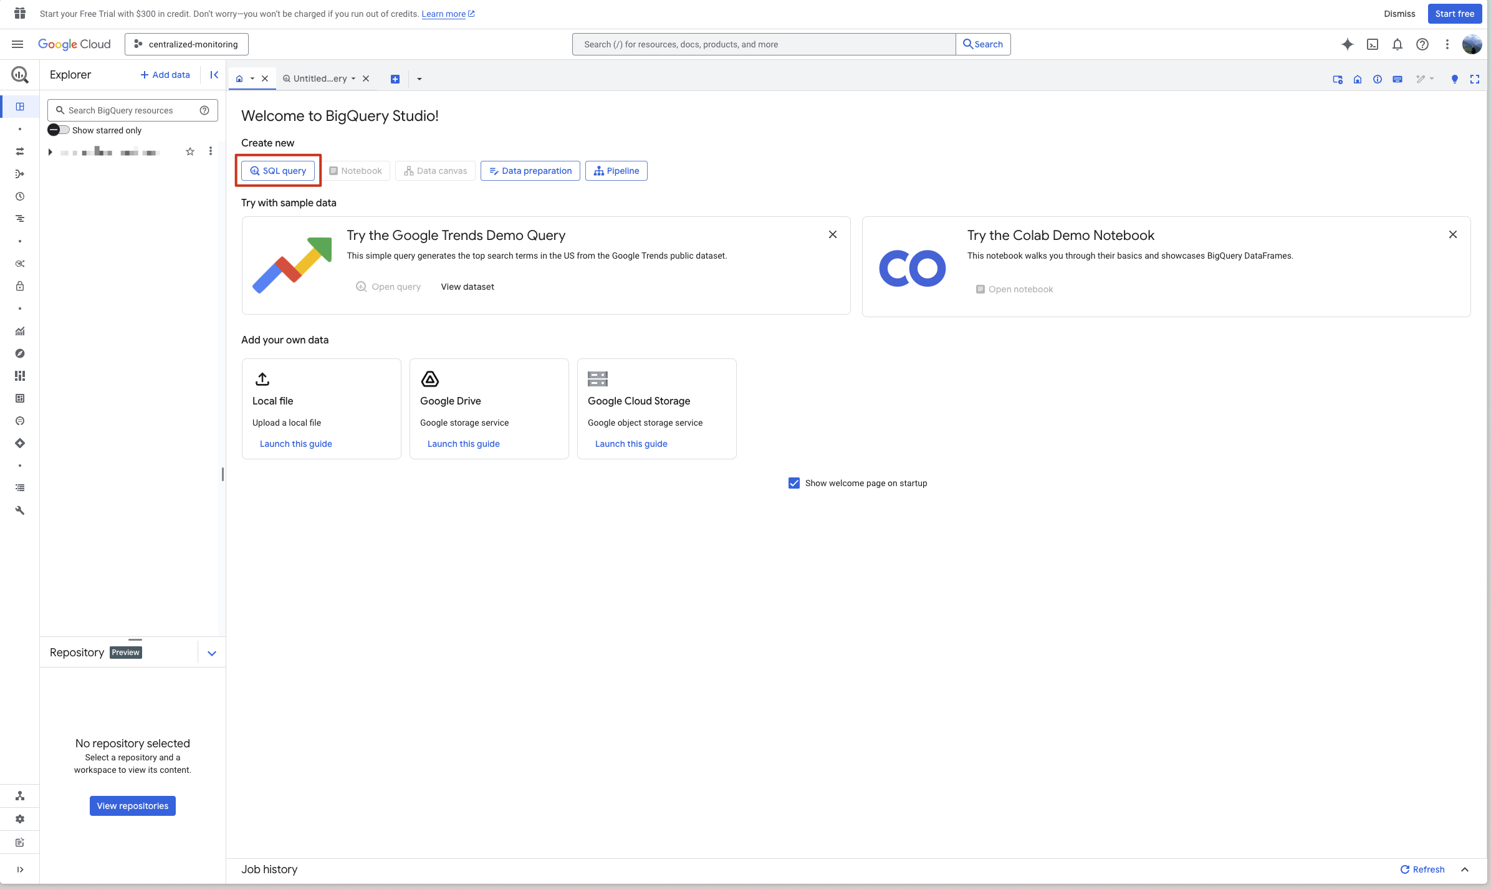Close the home welcome tab

tap(265, 79)
